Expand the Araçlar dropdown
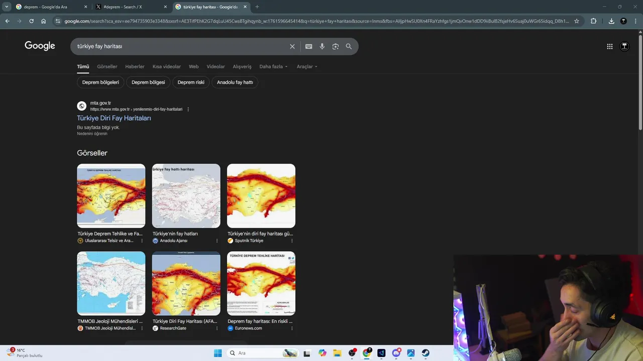This screenshot has height=361, width=643. 307,67
